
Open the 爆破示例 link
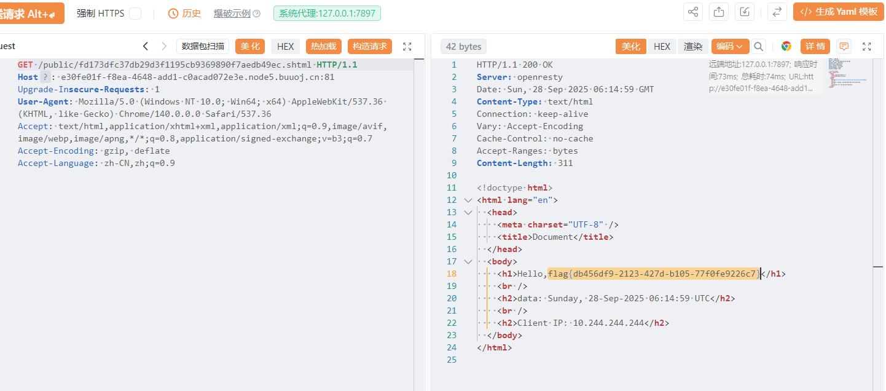point(237,14)
